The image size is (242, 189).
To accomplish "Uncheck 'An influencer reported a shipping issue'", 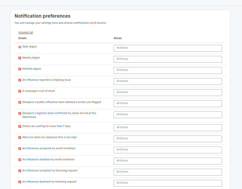I will tap(20, 80).
